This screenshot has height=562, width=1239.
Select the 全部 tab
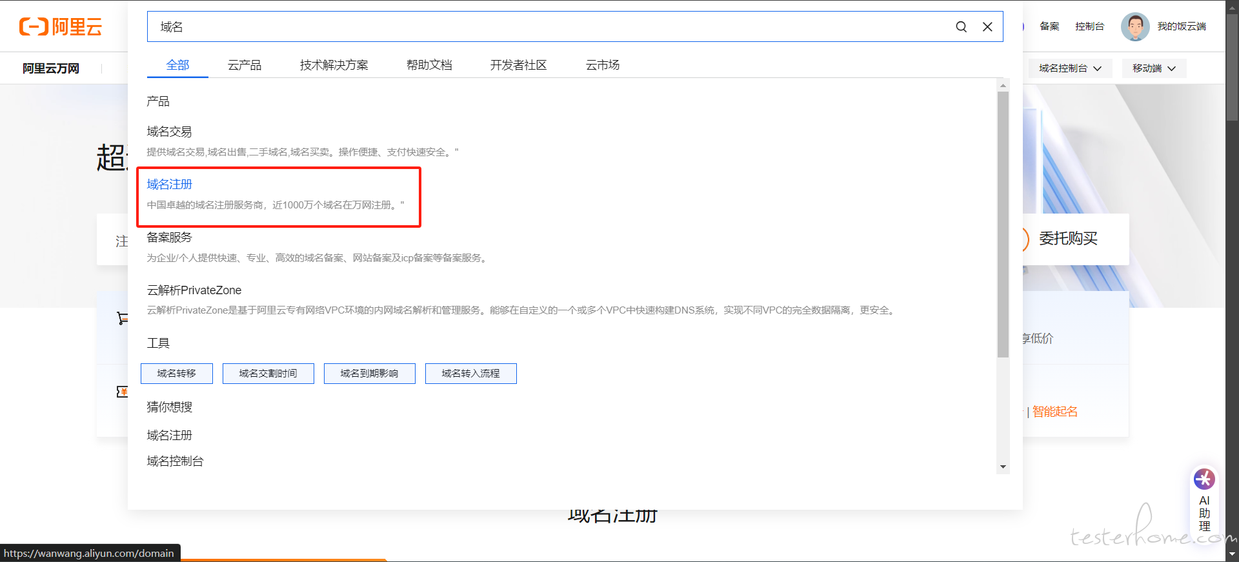click(177, 65)
